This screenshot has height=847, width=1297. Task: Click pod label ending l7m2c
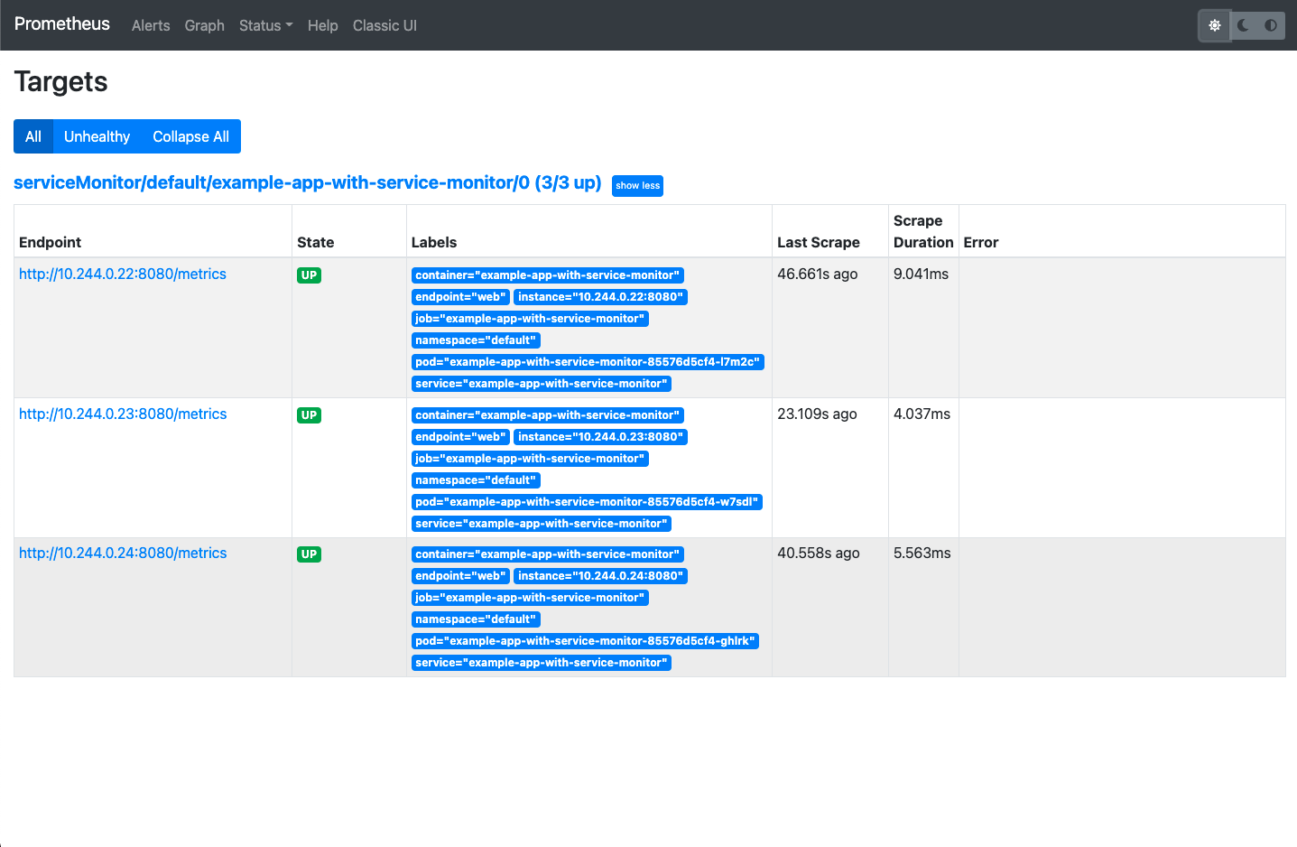(x=588, y=362)
